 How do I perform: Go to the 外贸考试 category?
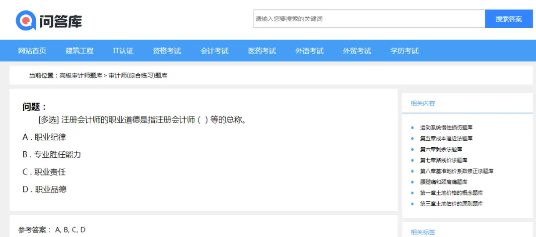coord(357,51)
